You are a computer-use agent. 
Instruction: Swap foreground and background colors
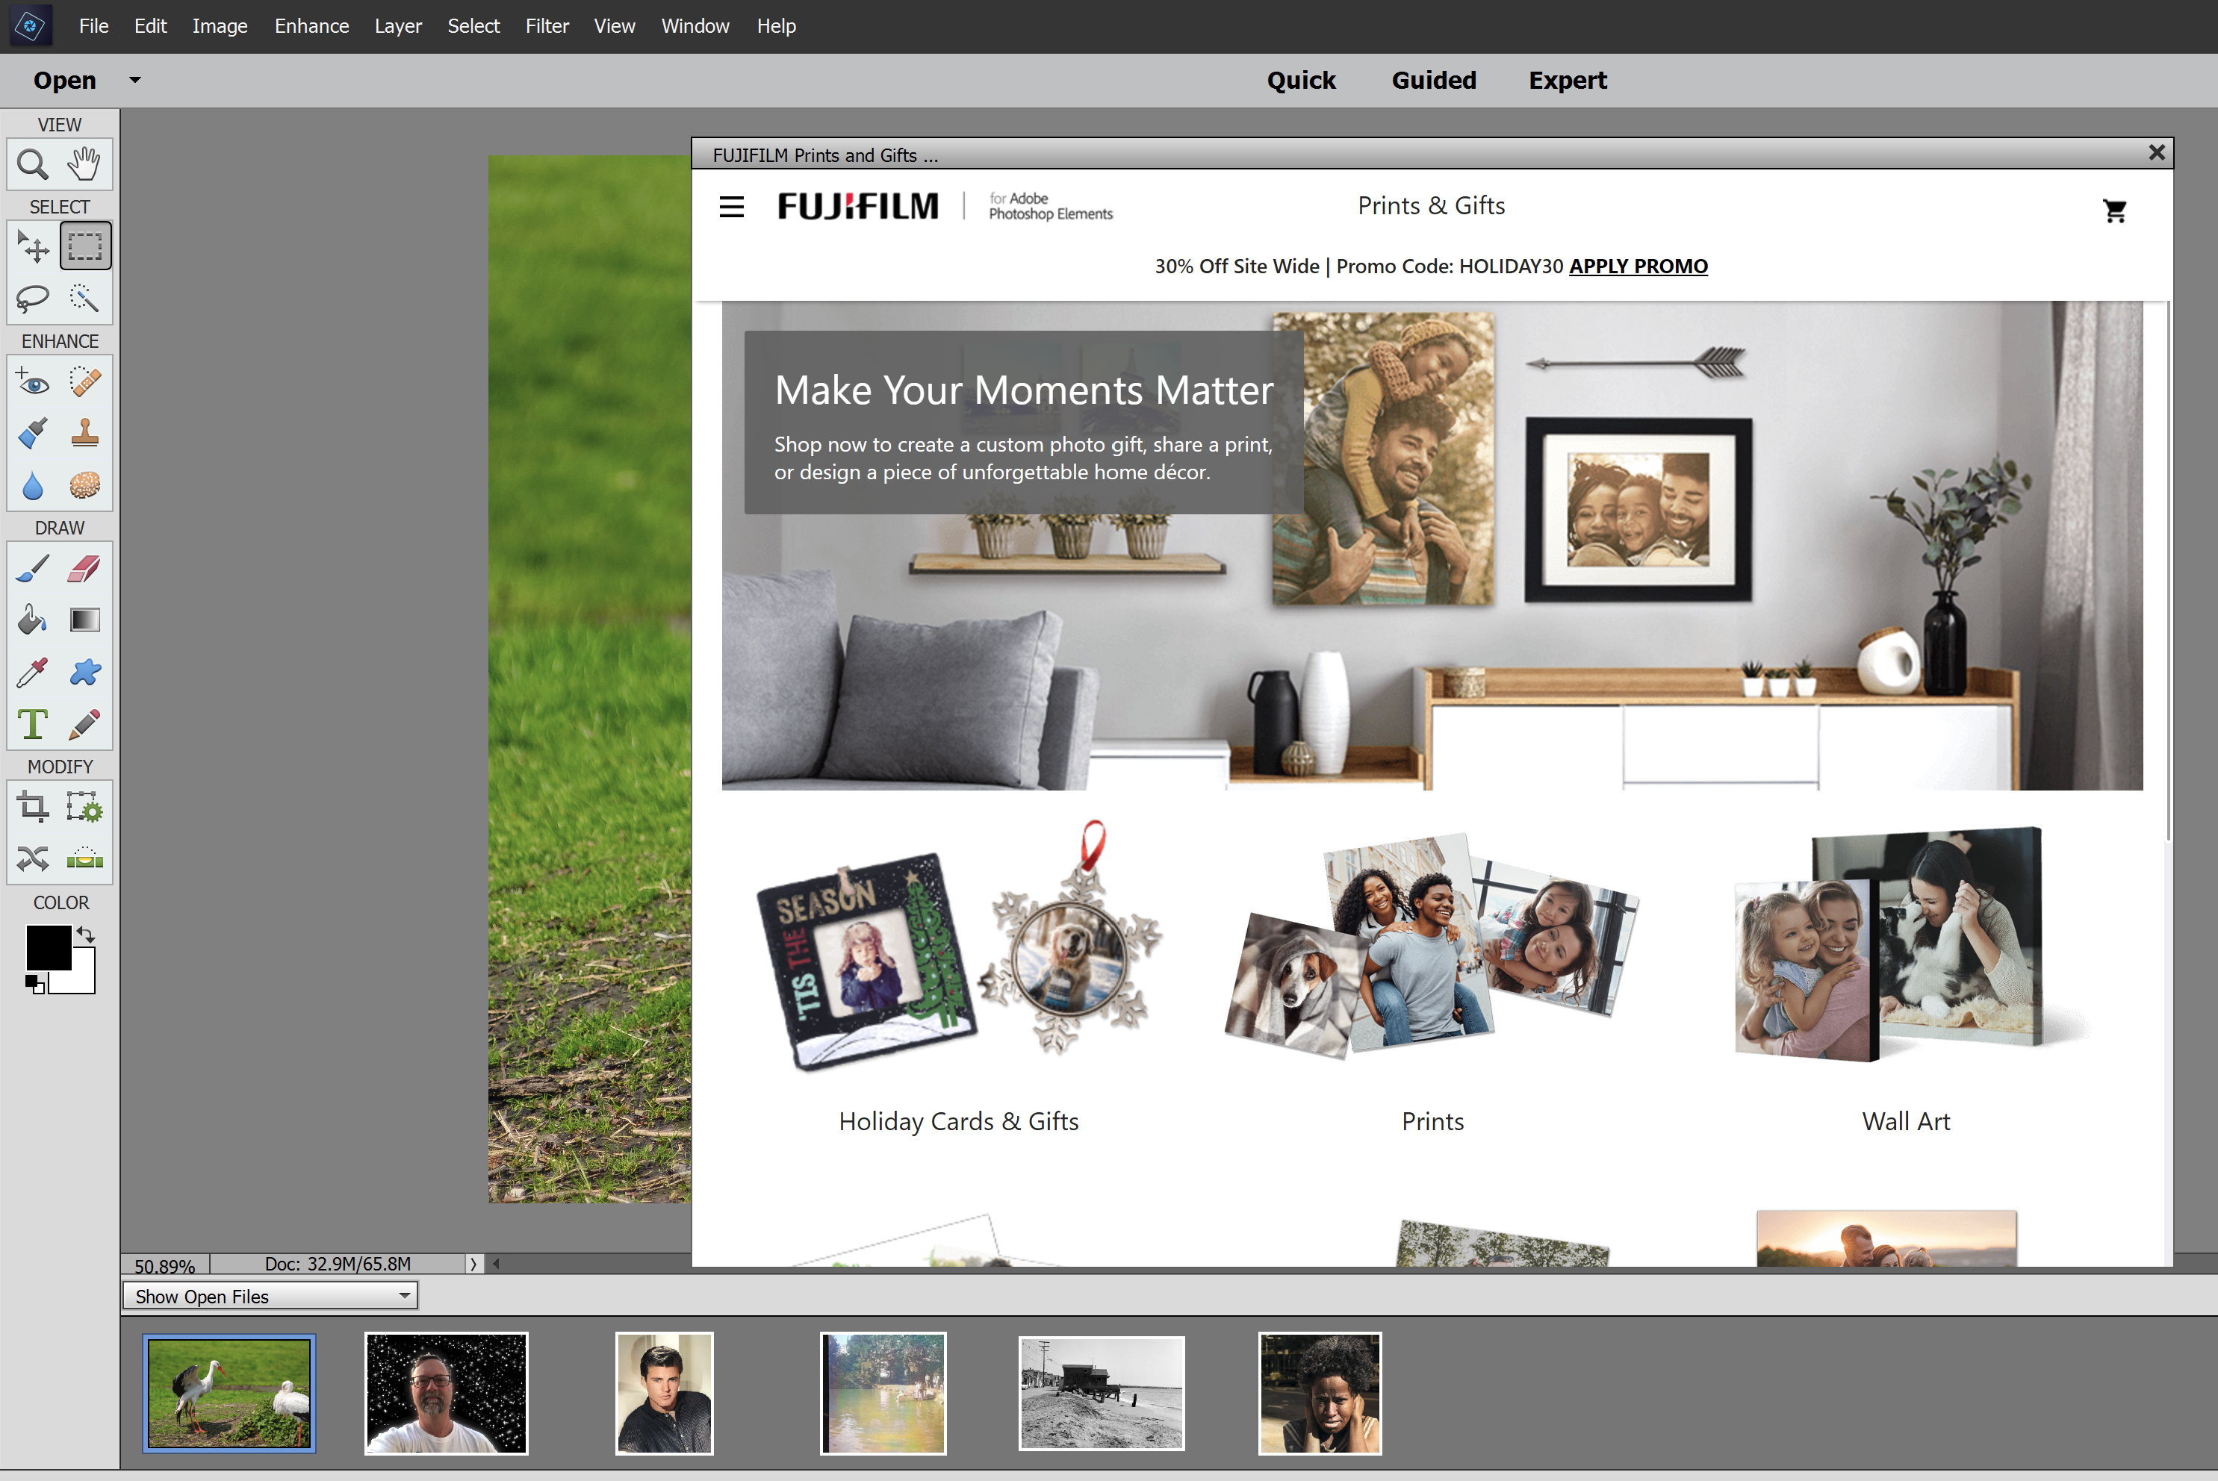click(x=86, y=934)
